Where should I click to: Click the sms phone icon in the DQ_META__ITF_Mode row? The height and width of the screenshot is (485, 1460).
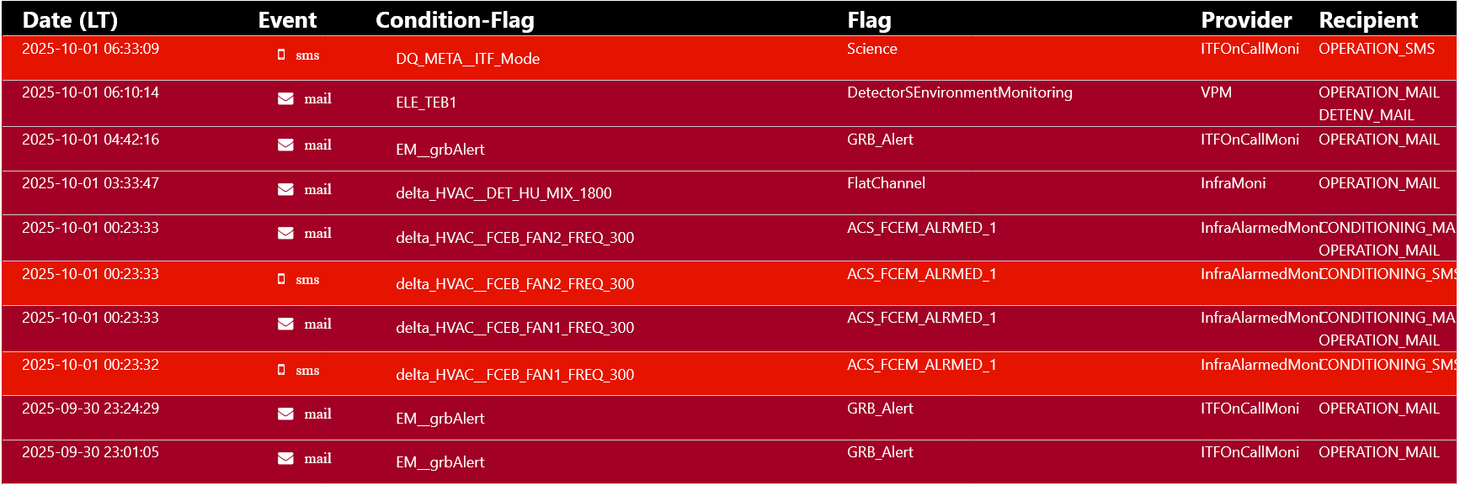pos(281,55)
